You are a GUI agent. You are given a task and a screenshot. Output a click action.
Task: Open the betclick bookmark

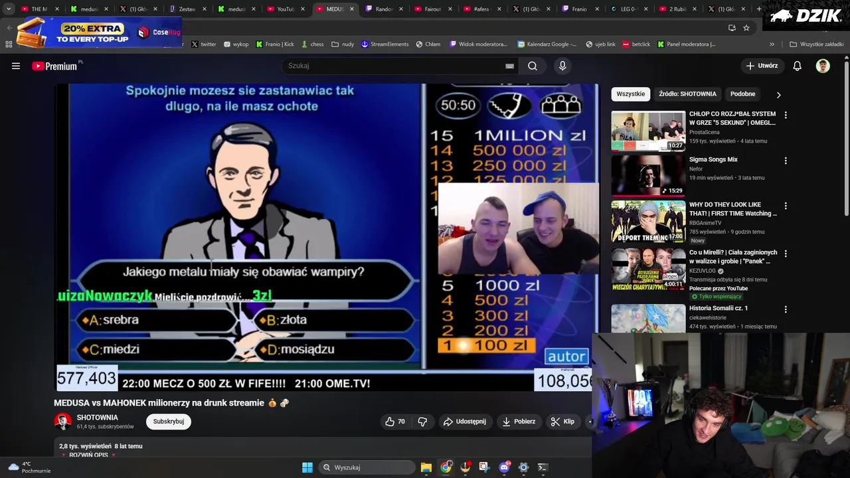pyautogui.click(x=636, y=44)
